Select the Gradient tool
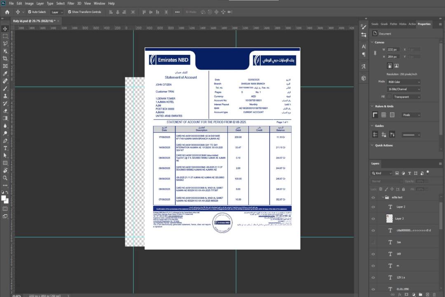 pos(5,118)
